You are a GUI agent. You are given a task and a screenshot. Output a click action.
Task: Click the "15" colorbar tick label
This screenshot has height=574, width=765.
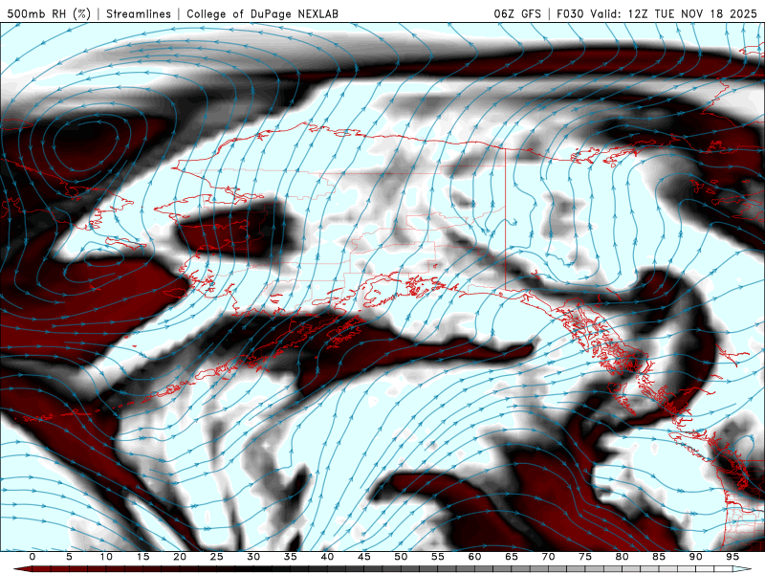tap(142, 557)
